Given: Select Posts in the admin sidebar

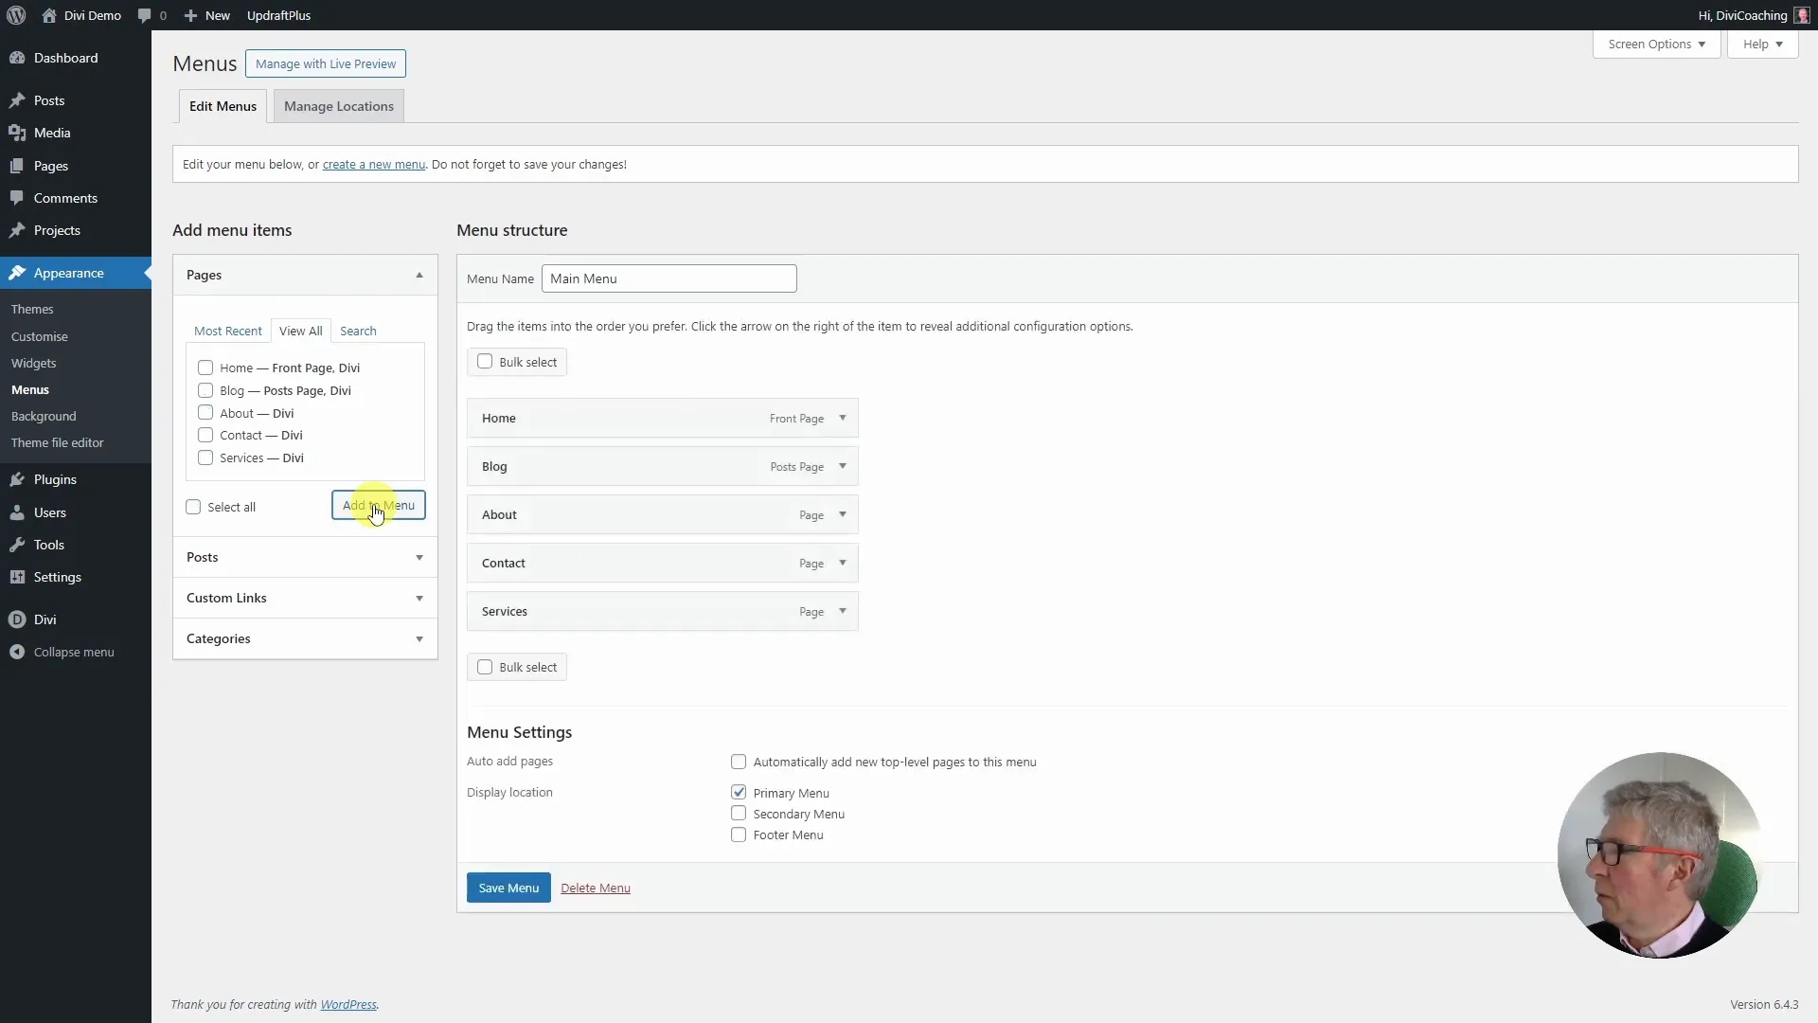Looking at the screenshot, I should (x=47, y=100).
